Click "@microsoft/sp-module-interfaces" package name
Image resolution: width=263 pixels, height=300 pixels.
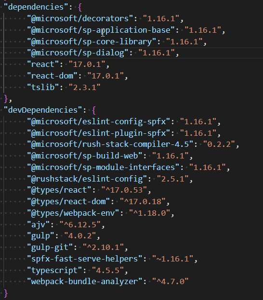point(103,167)
